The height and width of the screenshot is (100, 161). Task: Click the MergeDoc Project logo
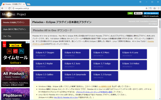(14, 14)
